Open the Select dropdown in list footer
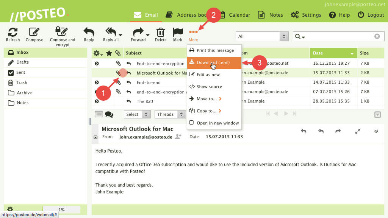The width and height of the screenshot is (388, 218). pos(137,114)
